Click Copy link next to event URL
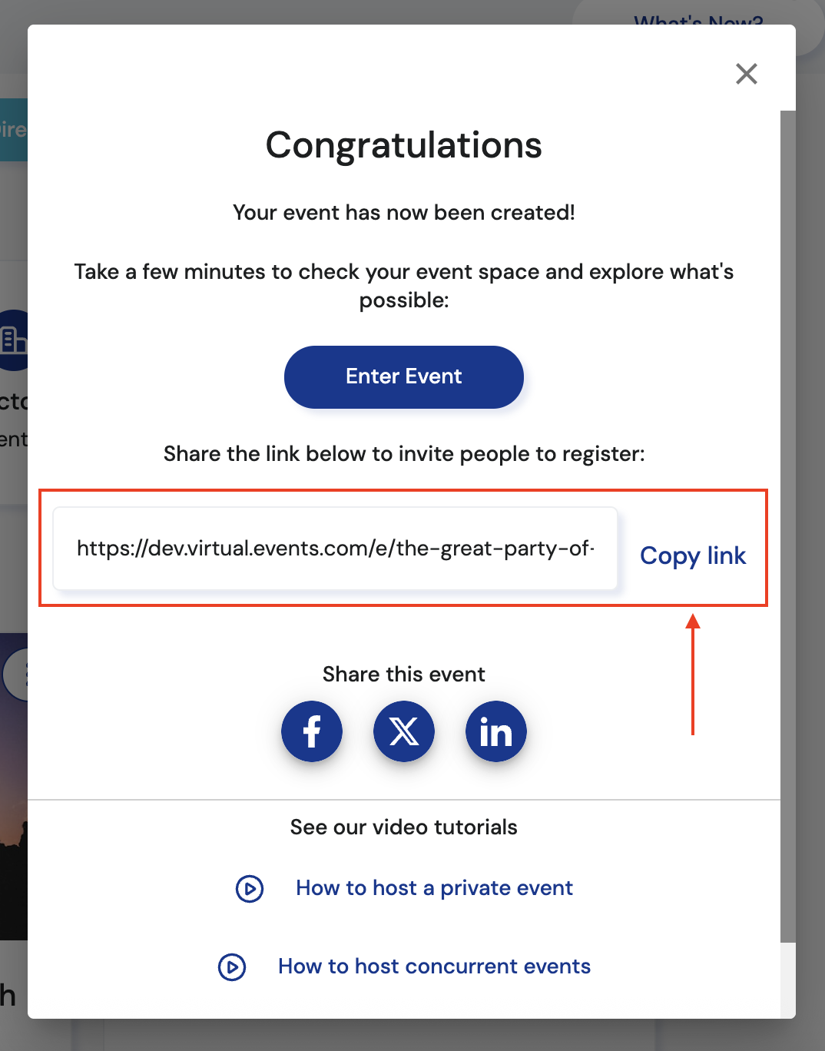Viewport: 825px width, 1051px height. pos(693,555)
